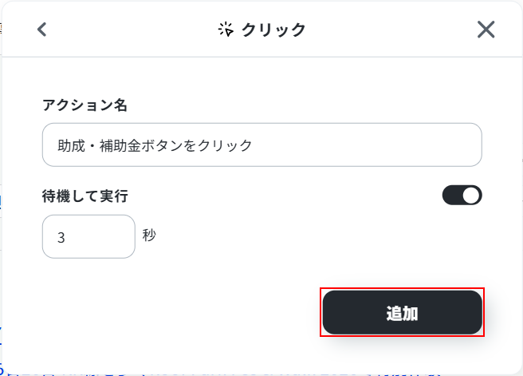Click the white knob of wait toggle

471,195
